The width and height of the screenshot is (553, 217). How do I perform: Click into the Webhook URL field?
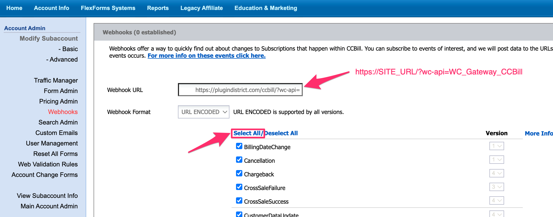click(x=240, y=90)
